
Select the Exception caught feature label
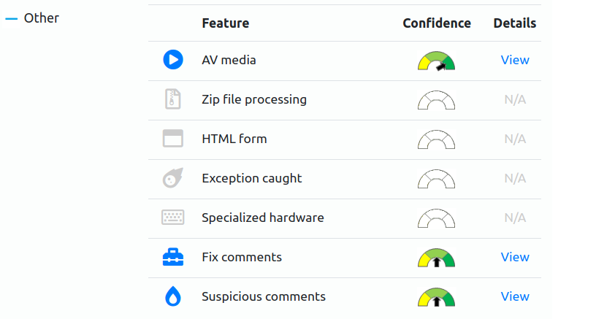252,179
